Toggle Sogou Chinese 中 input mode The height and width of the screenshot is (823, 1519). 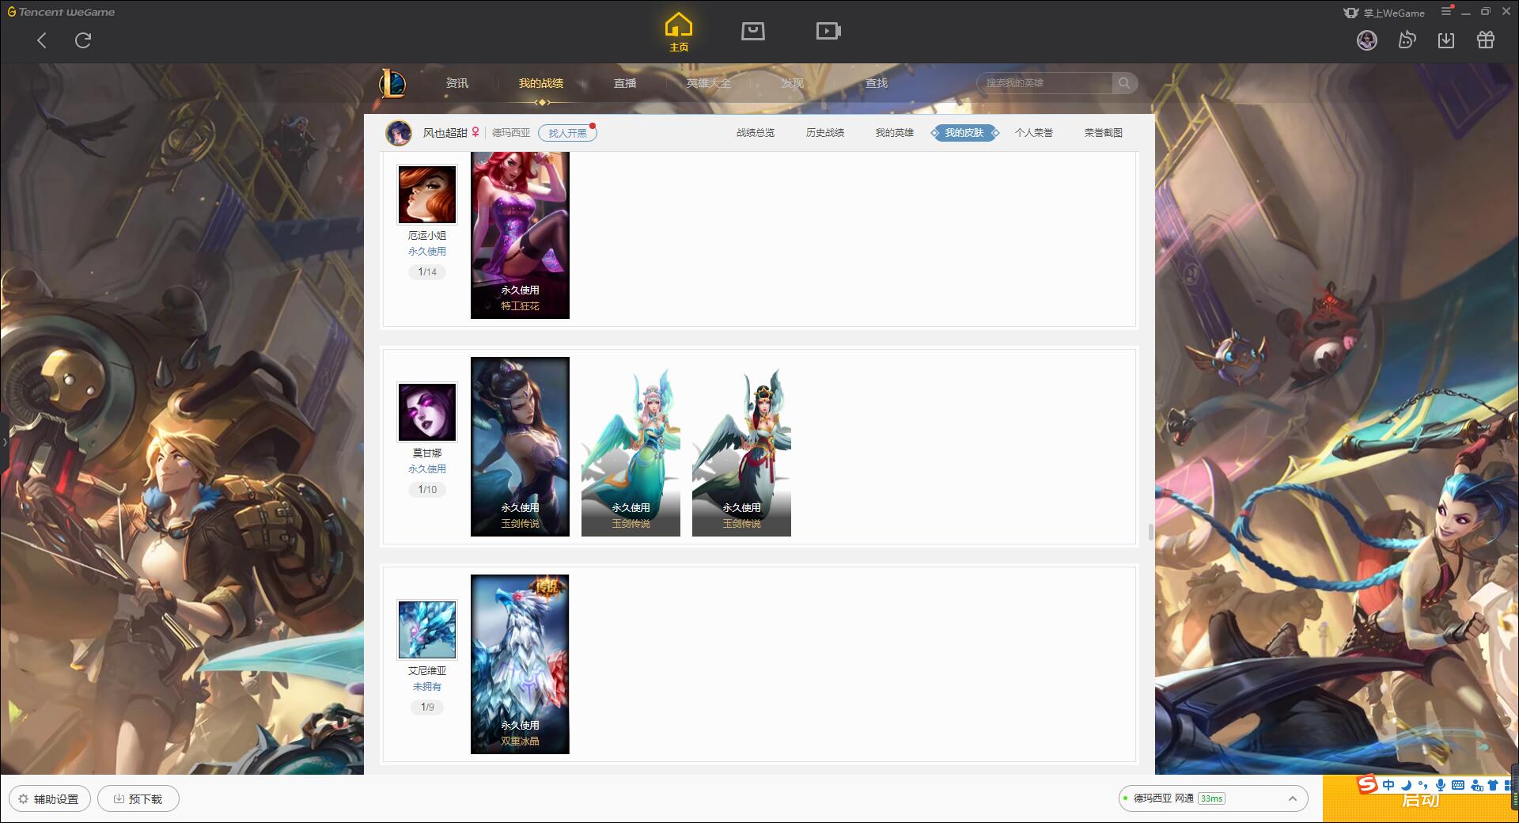click(1388, 785)
